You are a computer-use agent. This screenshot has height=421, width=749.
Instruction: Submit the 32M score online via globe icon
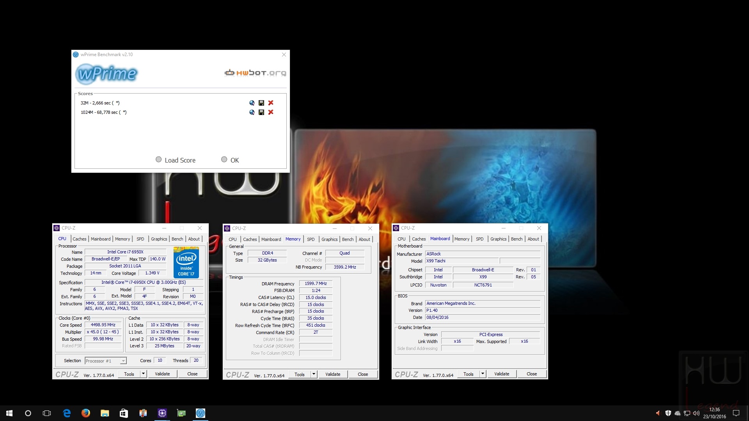click(252, 103)
